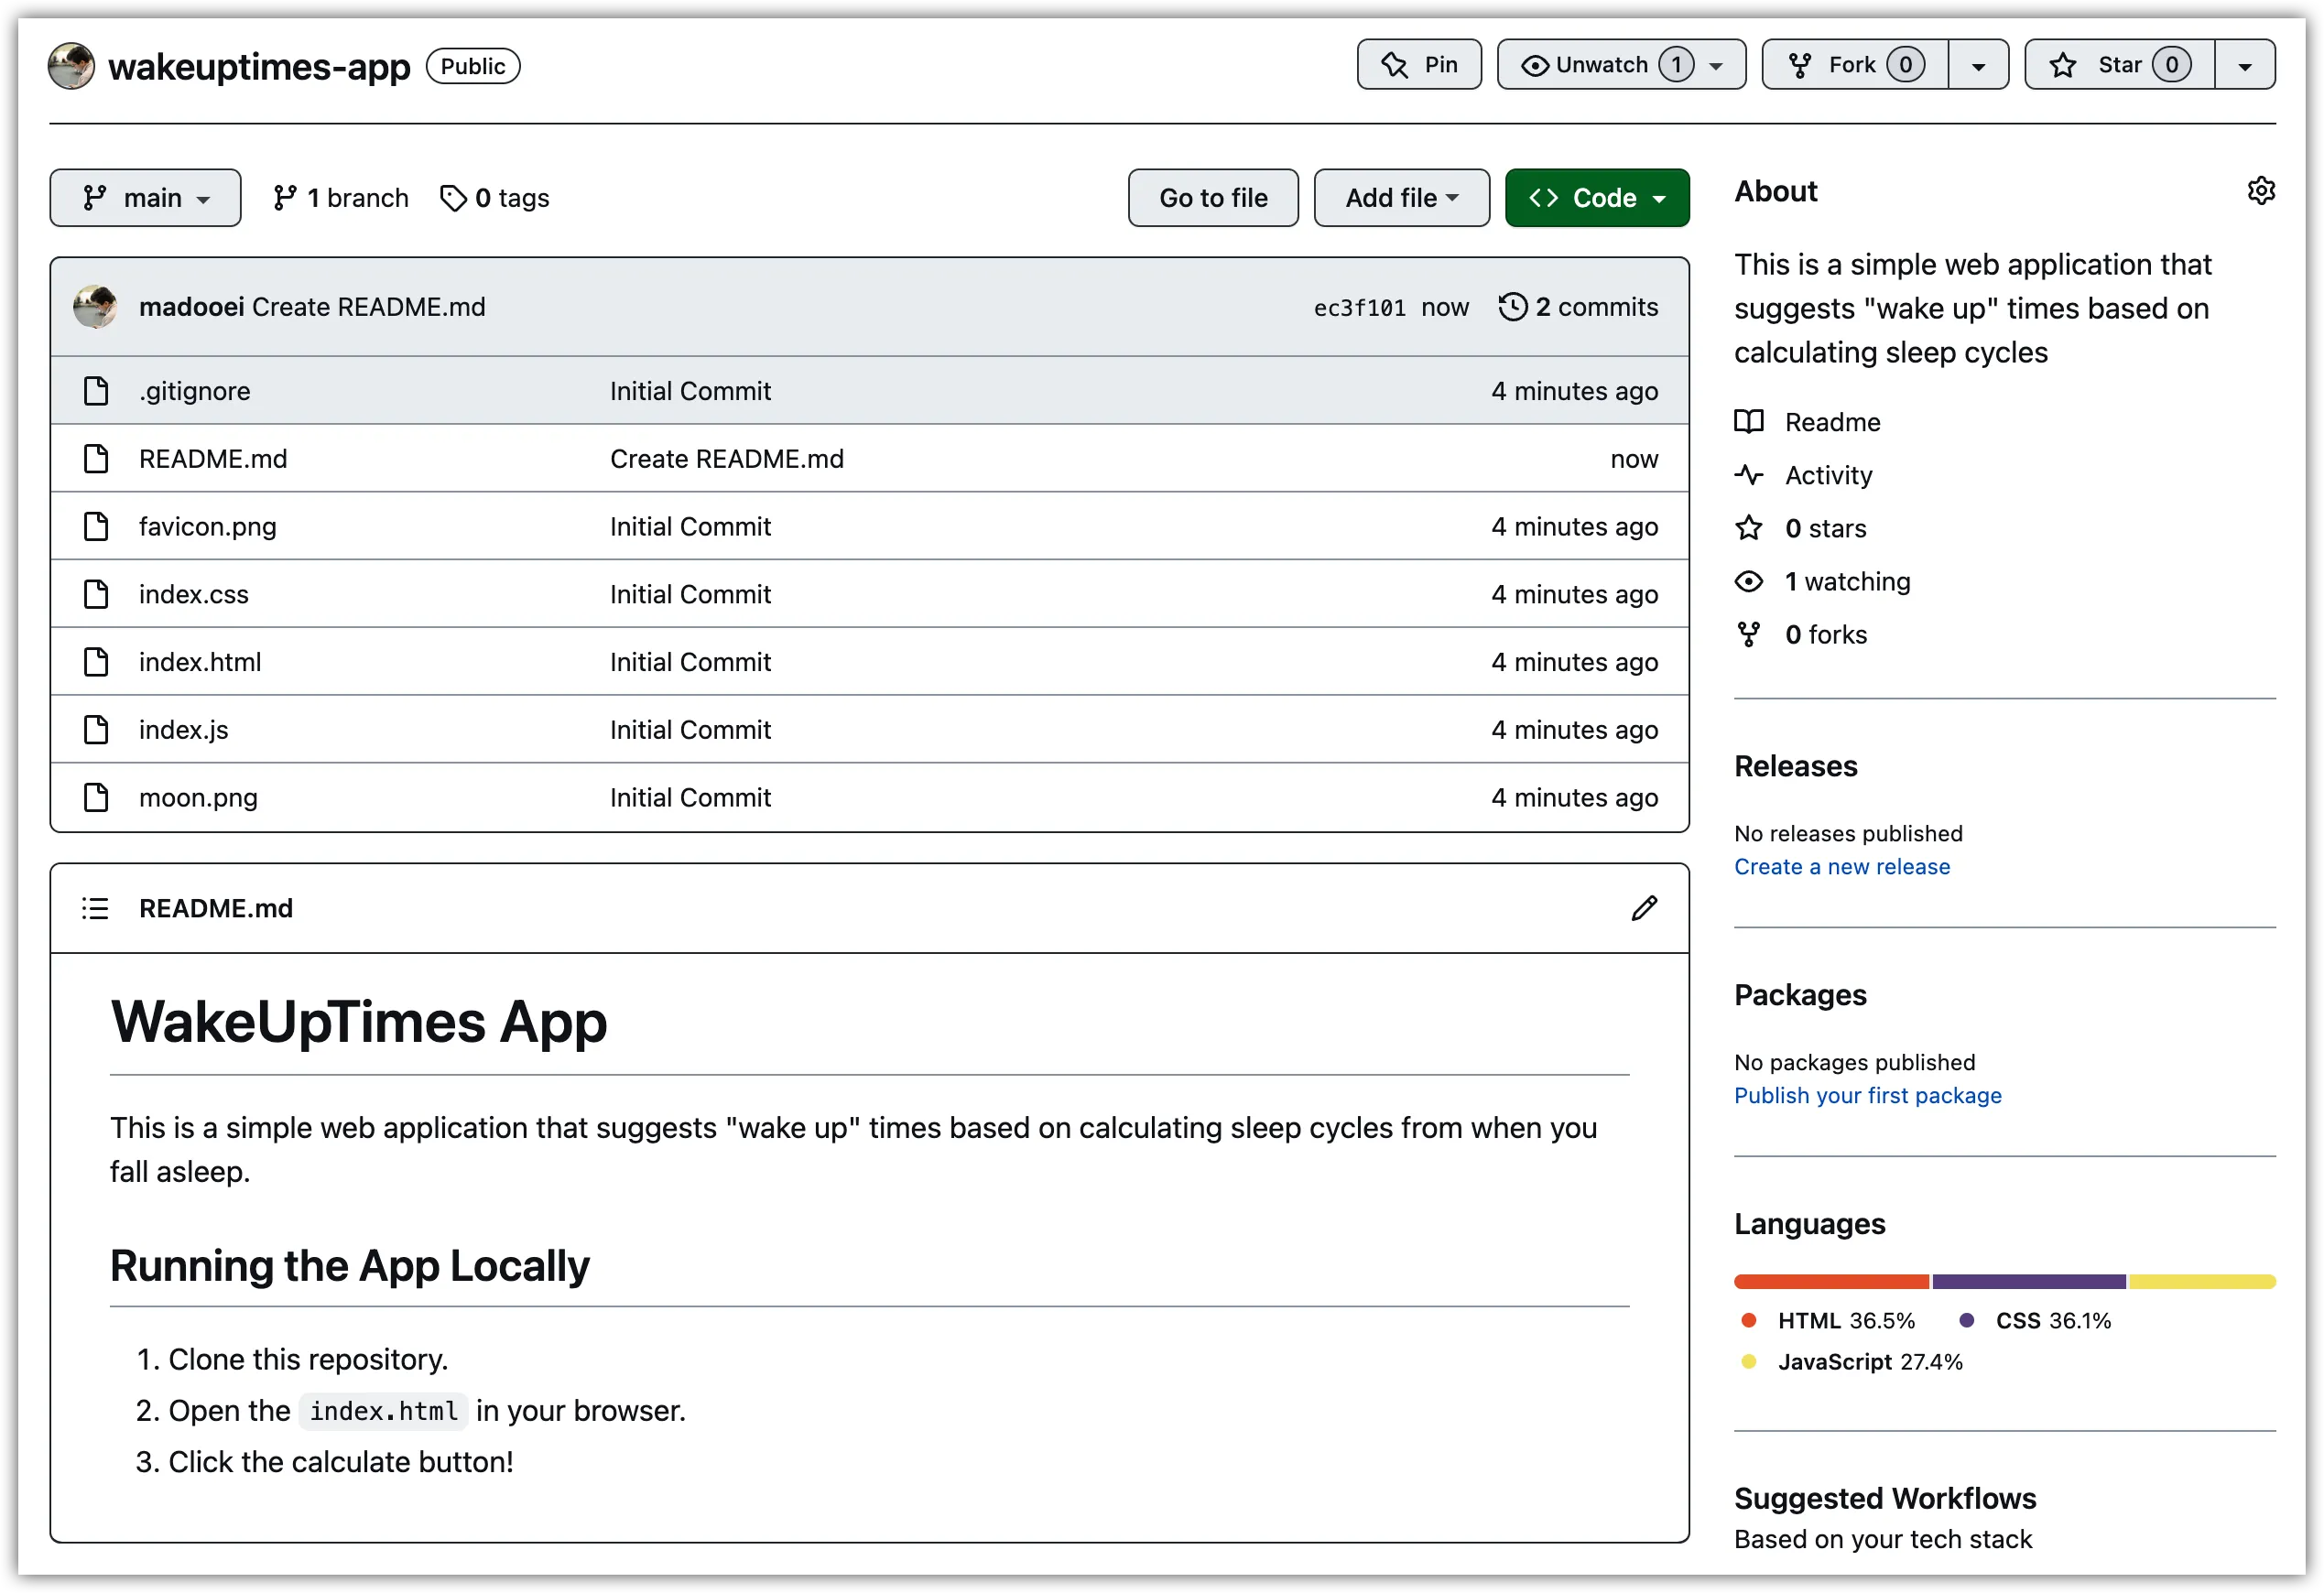Click the eye icon beside 1 watching
2324x1593 pixels.
click(1749, 581)
